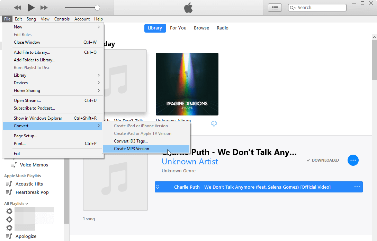Open the Apologize playlist

pos(26,236)
